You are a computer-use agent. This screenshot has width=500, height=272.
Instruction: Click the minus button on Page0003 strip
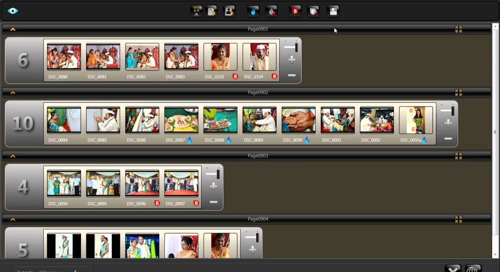pyautogui.click(x=213, y=202)
